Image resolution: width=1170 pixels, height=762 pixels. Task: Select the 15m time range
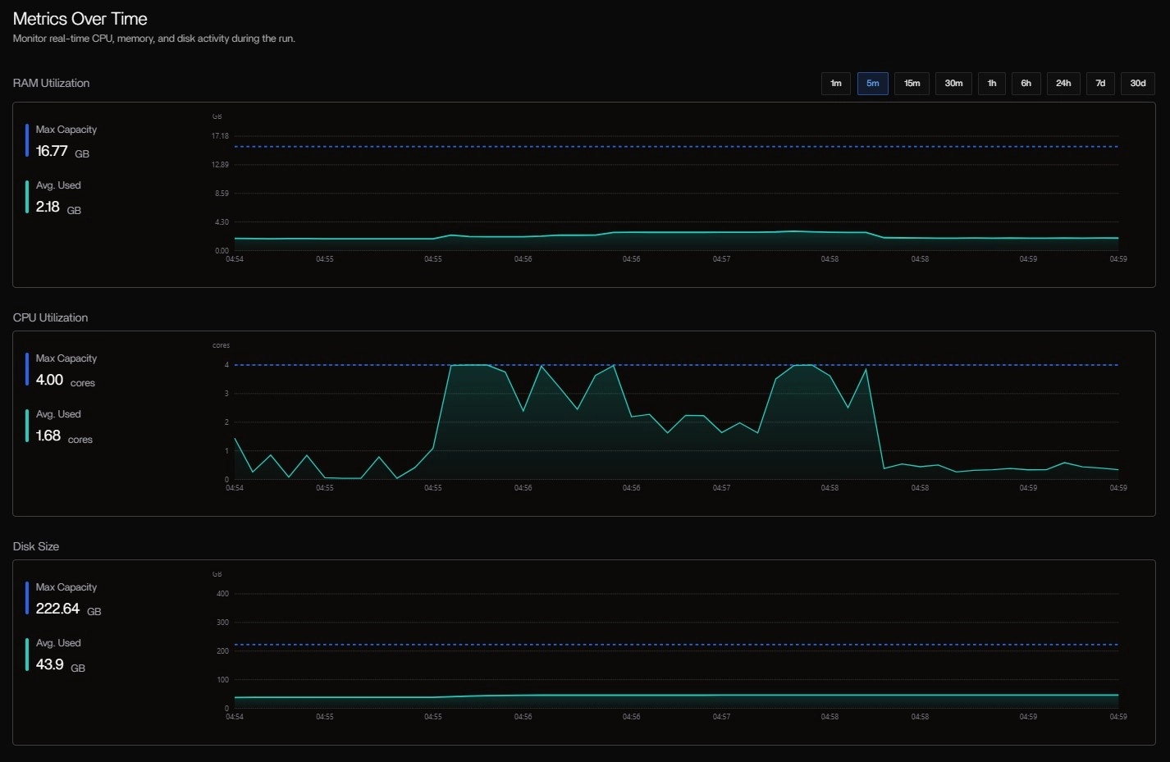[911, 83]
